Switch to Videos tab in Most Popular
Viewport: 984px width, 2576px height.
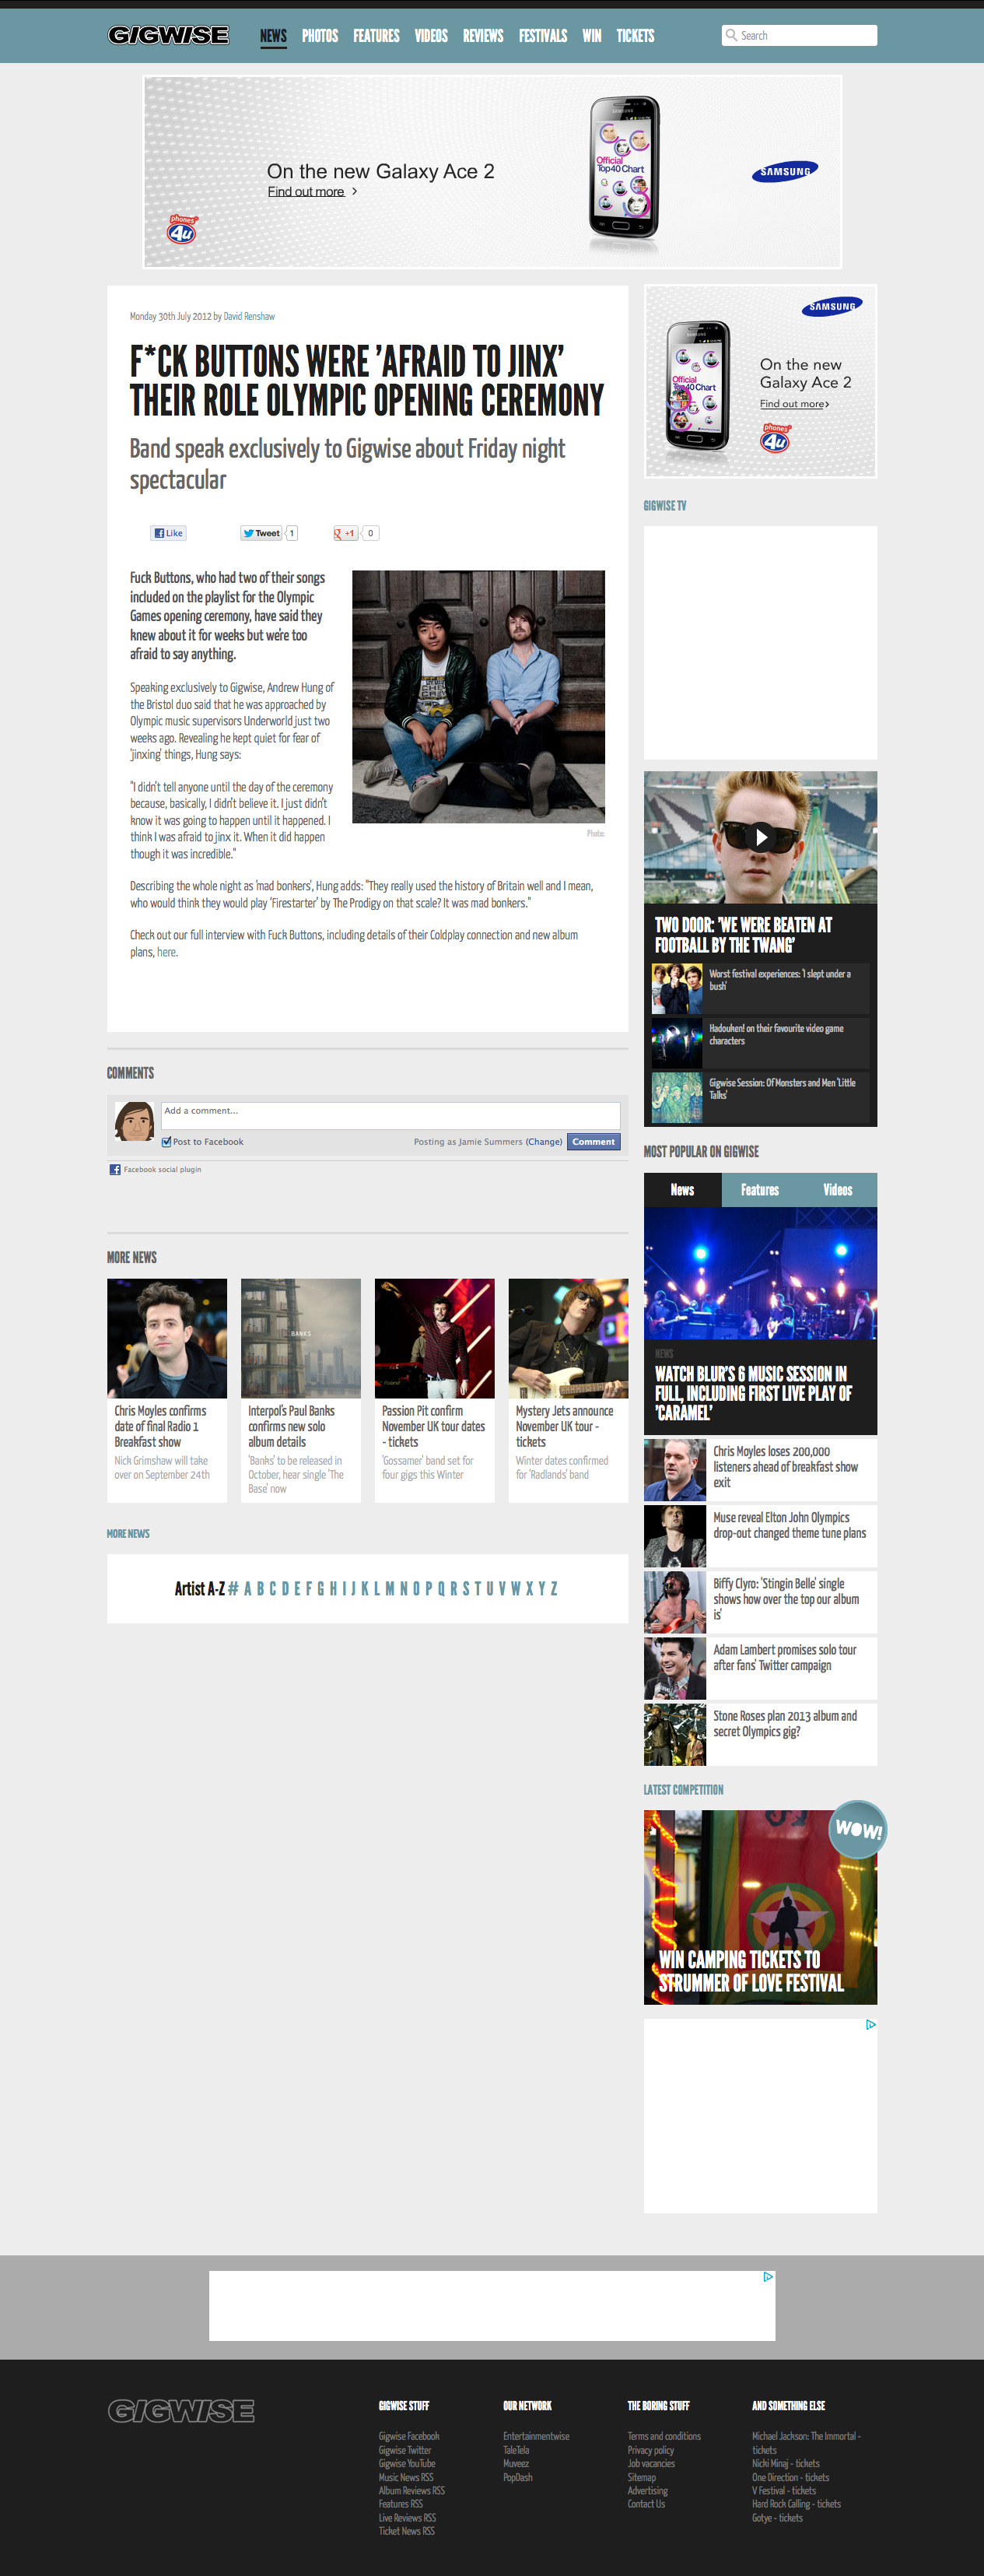pos(837,1190)
